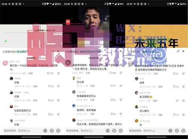Tap the plus icon in right screenshot
This screenshot has height=139, width=188.
pyautogui.click(x=183, y=131)
